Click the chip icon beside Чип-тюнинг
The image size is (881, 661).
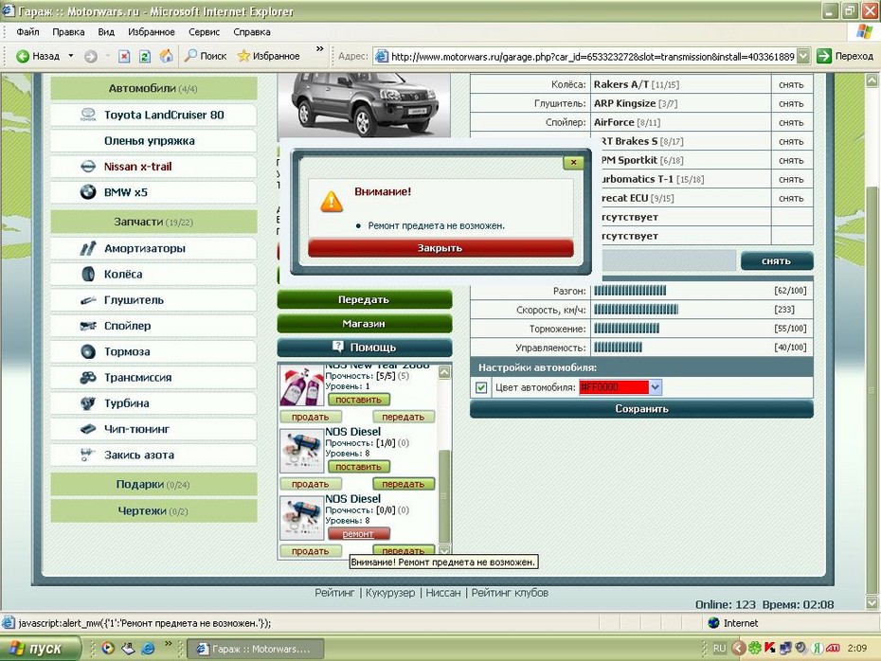88,429
